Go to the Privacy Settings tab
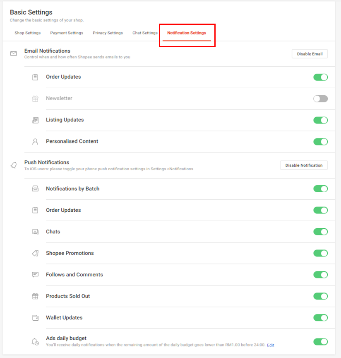This screenshot has height=358, width=341. [x=108, y=32]
